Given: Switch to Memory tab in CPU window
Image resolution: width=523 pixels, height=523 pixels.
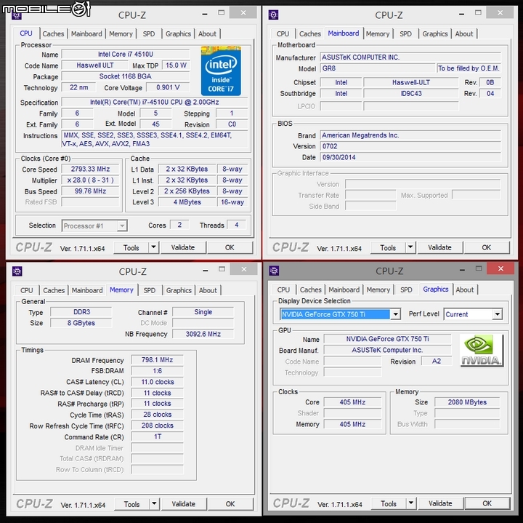Looking at the screenshot, I should tap(121, 33).
